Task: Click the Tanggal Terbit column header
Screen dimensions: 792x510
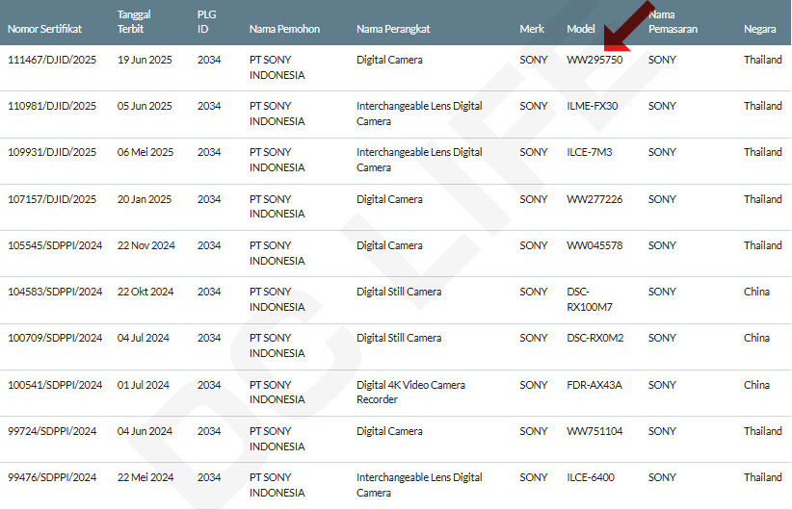Action: click(134, 22)
